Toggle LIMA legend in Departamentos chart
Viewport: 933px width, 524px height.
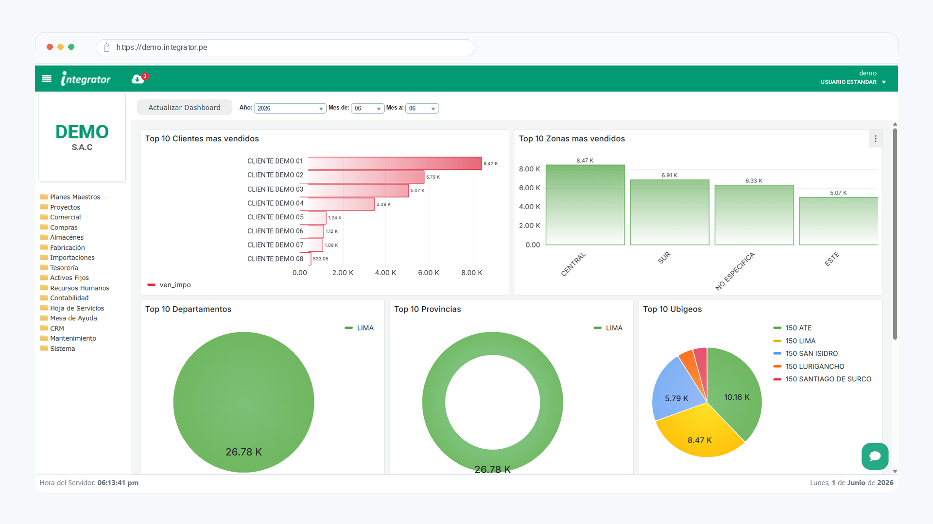(x=359, y=328)
